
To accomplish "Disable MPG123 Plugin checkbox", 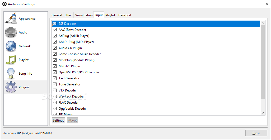I will pos(55,66).
